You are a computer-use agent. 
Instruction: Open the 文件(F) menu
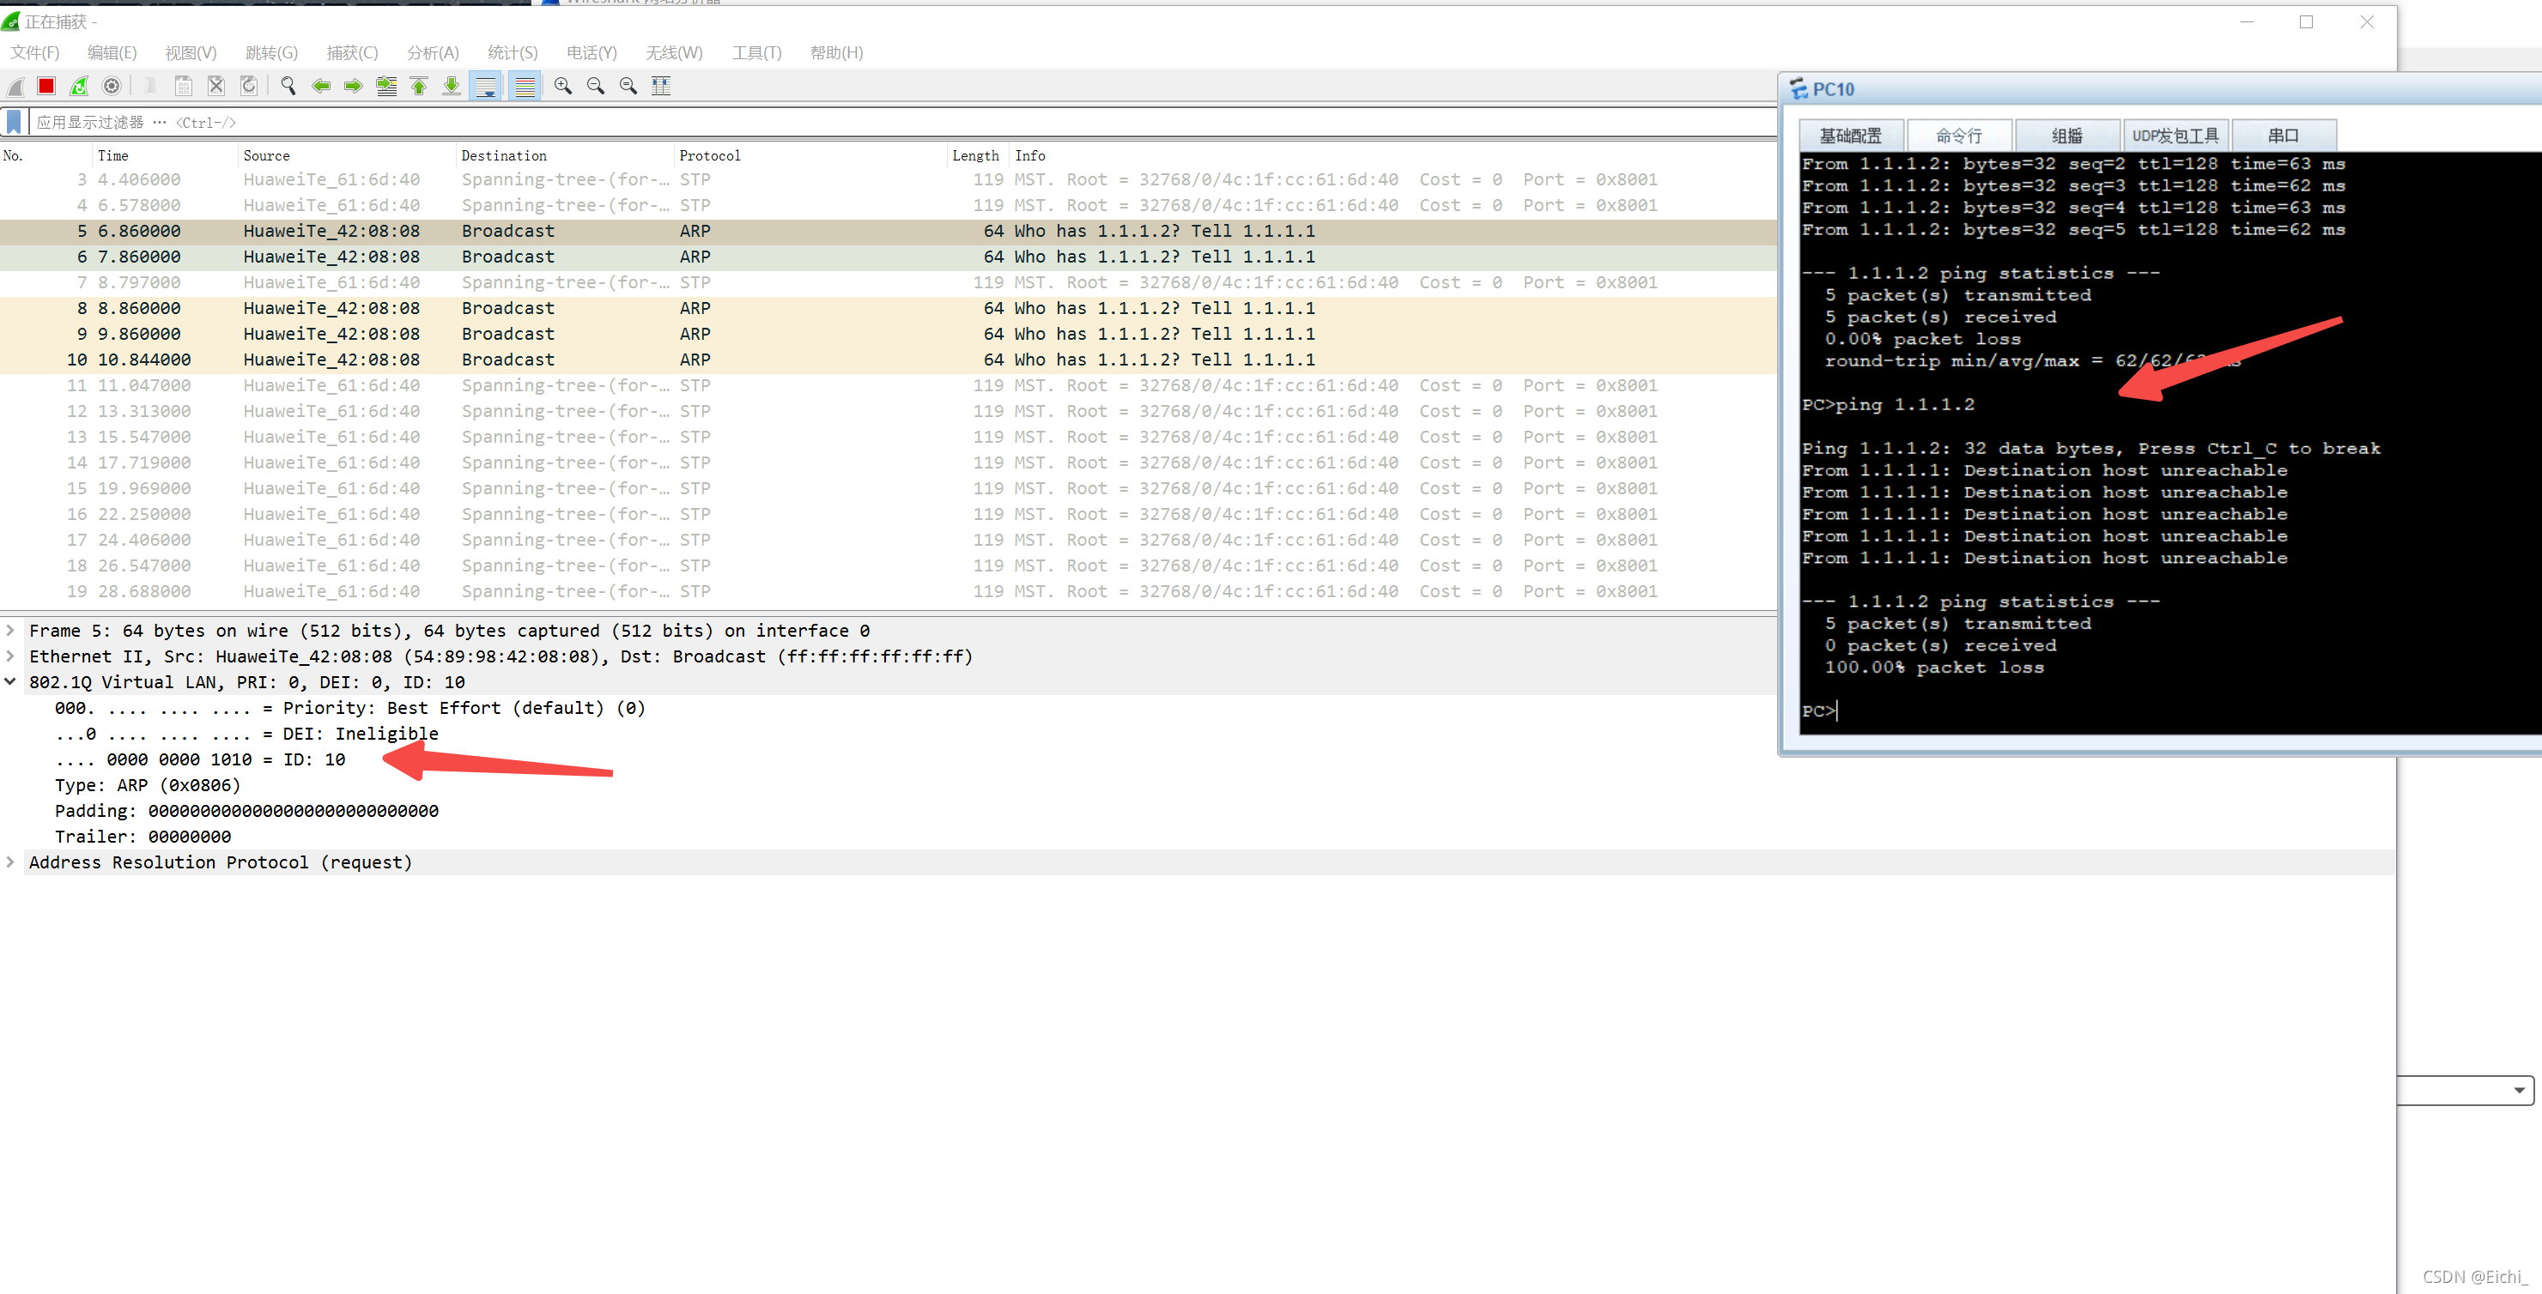35,52
